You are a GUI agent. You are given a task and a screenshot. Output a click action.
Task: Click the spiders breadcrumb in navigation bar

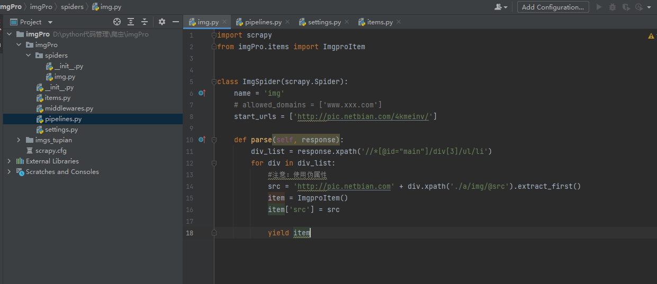pos(71,7)
